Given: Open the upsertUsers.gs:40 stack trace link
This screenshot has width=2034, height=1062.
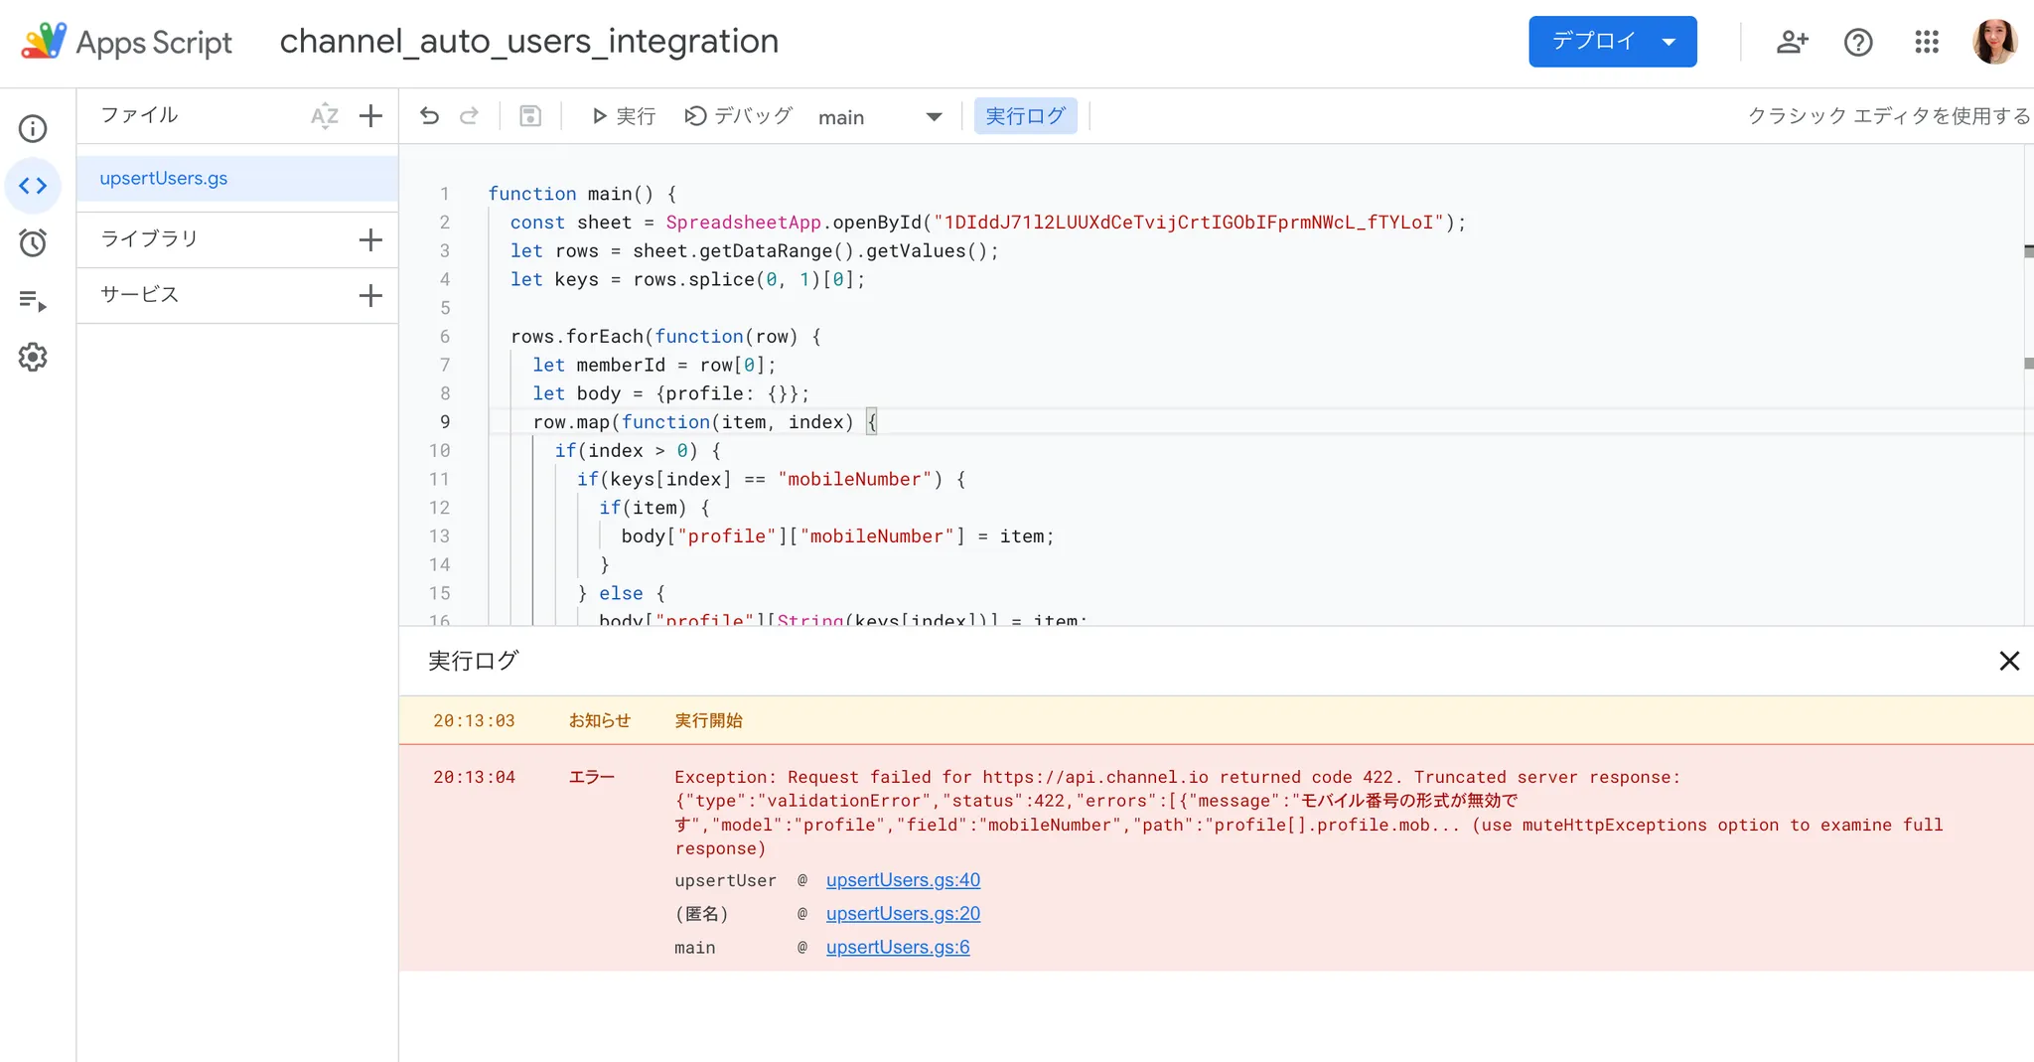Looking at the screenshot, I should pyautogui.click(x=903, y=880).
